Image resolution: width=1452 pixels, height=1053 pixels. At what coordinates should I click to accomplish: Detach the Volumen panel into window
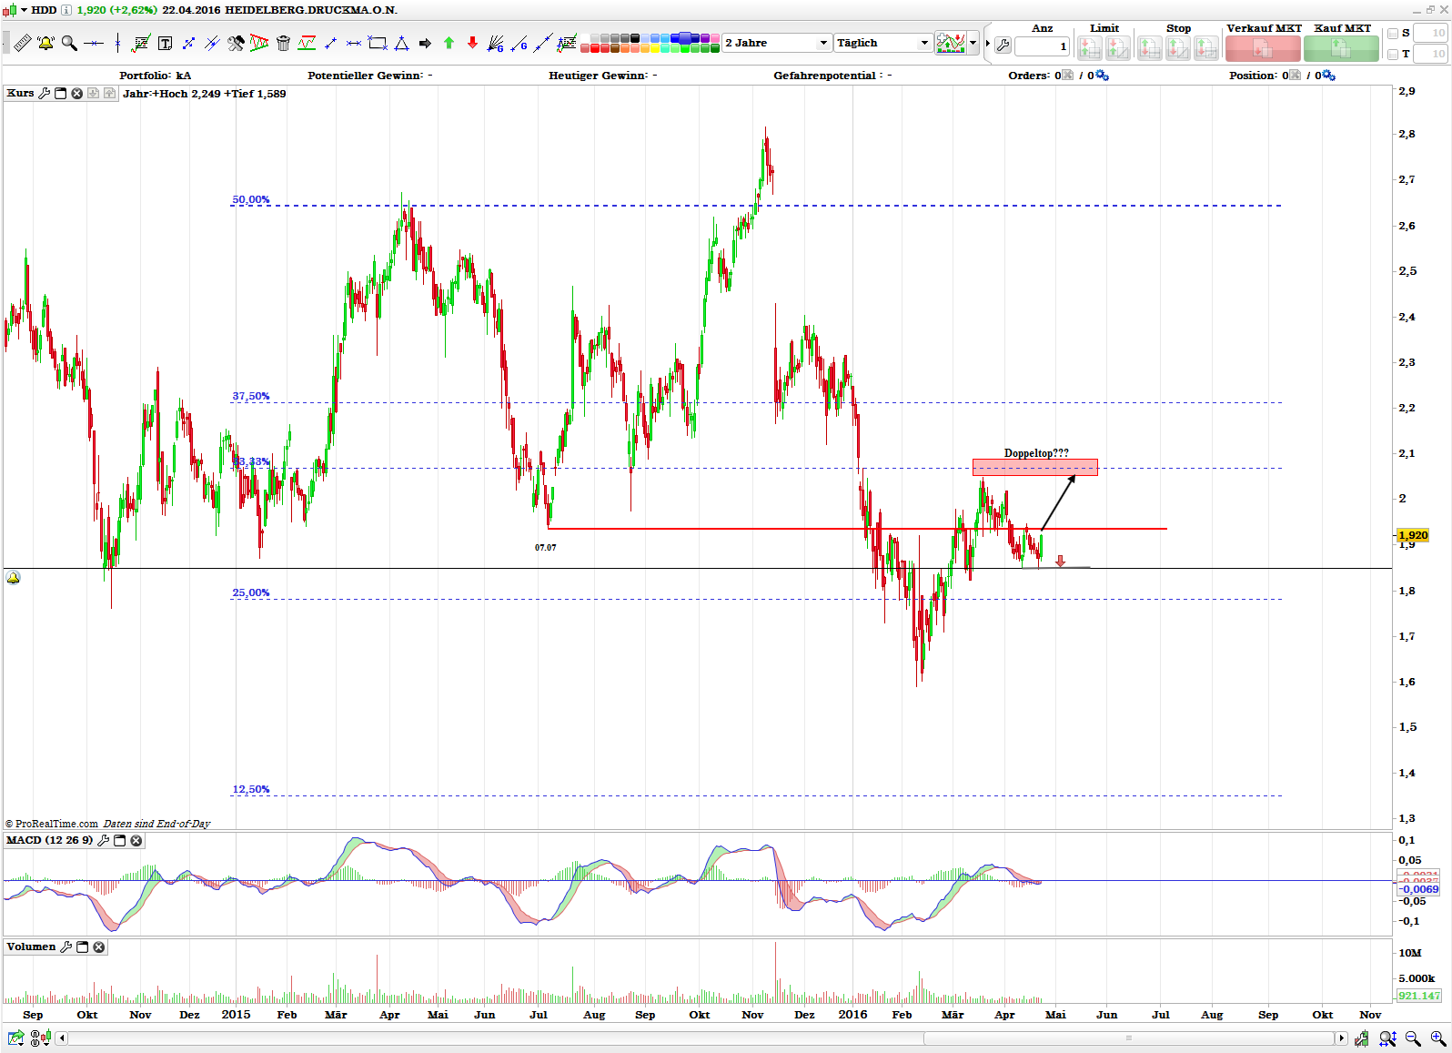coord(83,947)
